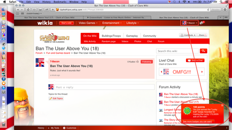The image size is (232, 130).
Task: Click the Lucky Edit clover badge icon
Action: pos(187,111)
